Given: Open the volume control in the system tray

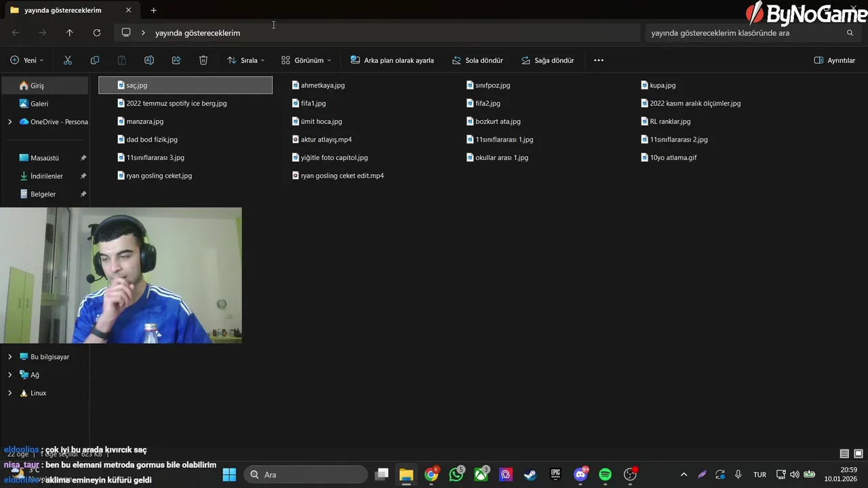Looking at the screenshot, I should pos(795,474).
